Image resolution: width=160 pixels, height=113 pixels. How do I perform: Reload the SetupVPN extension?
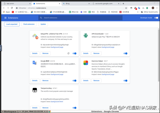pos(68,53)
